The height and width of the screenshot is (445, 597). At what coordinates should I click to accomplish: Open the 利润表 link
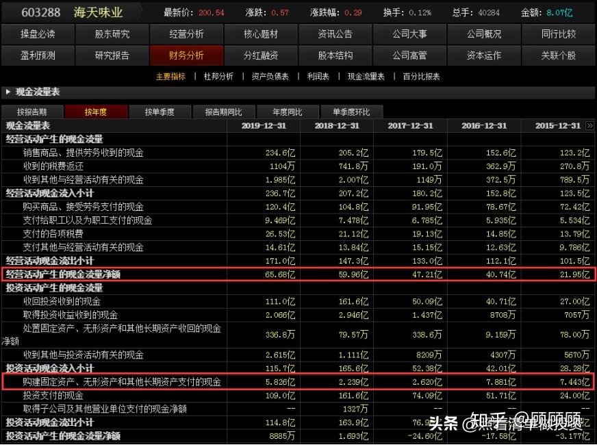[318, 77]
